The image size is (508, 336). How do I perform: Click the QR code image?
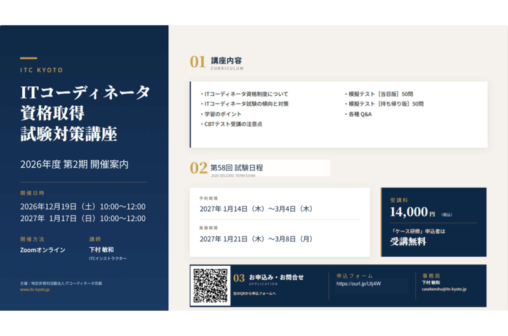click(x=210, y=285)
